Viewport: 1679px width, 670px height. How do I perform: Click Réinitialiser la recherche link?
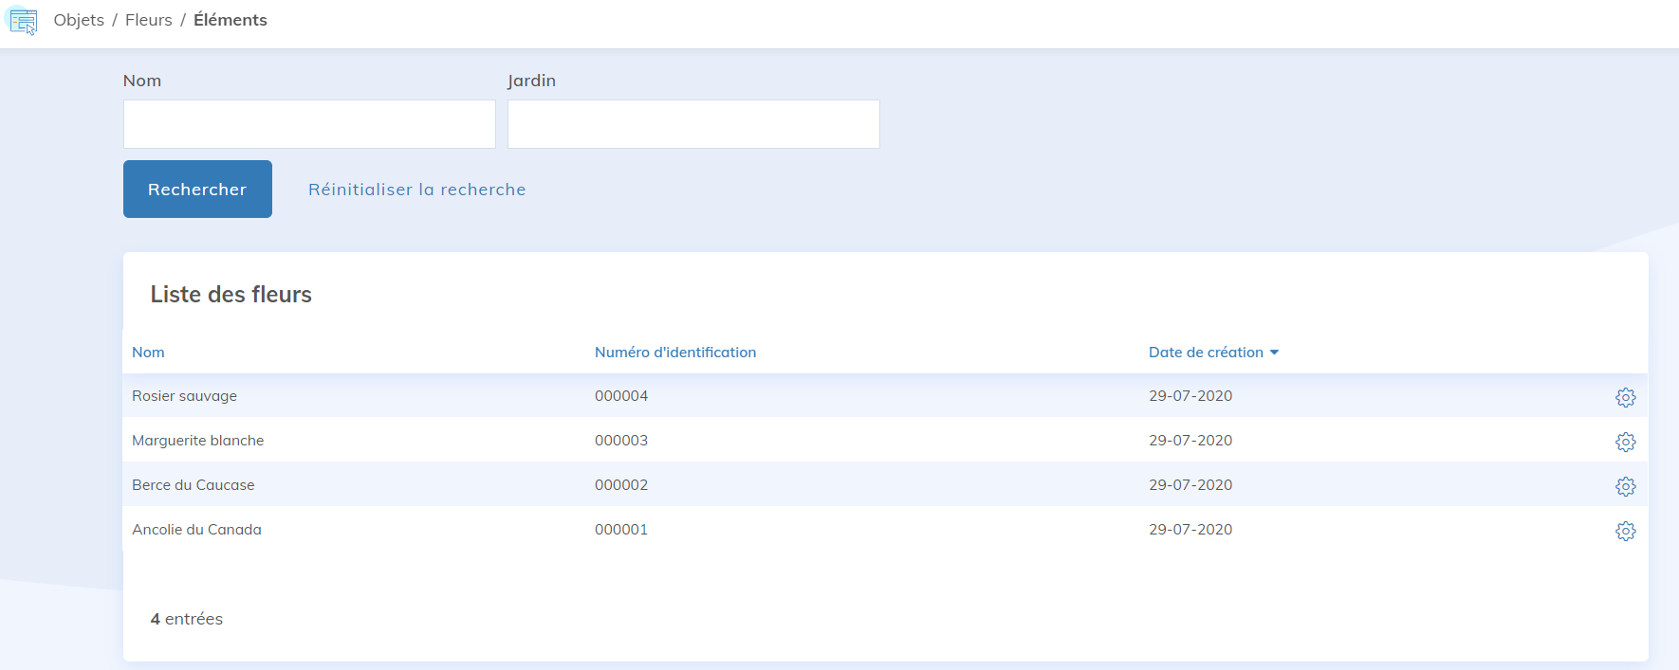[416, 190]
